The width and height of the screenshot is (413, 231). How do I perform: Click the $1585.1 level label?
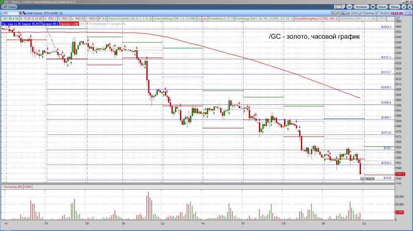386,118
